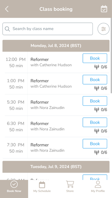Open the class filter options icon

tap(103, 29)
